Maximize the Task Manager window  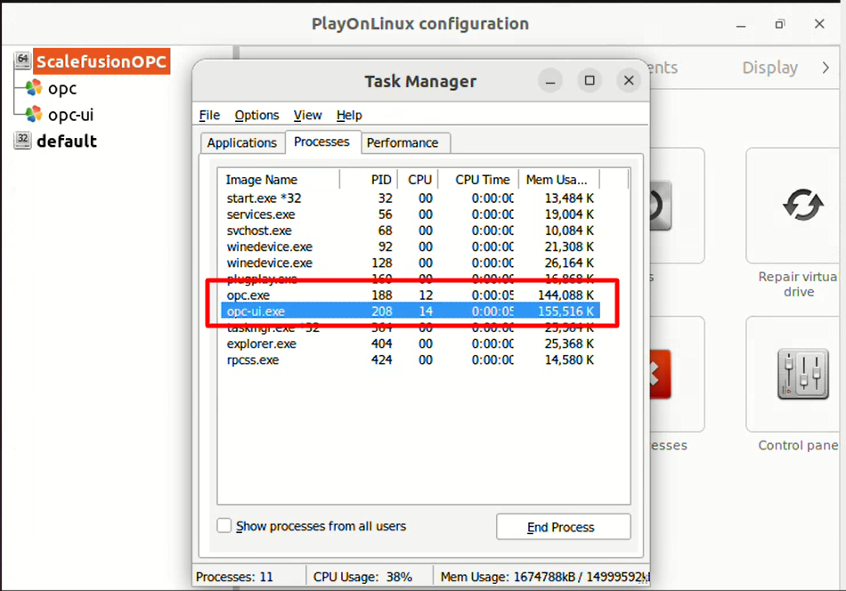coord(590,81)
